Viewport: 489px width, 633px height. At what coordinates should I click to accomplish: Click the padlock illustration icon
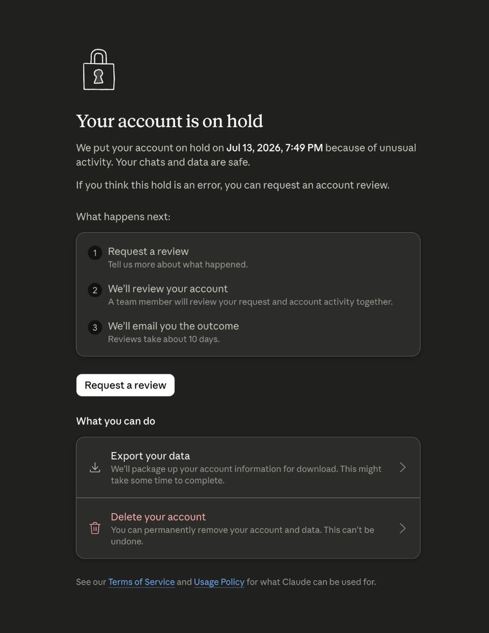click(x=99, y=69)
